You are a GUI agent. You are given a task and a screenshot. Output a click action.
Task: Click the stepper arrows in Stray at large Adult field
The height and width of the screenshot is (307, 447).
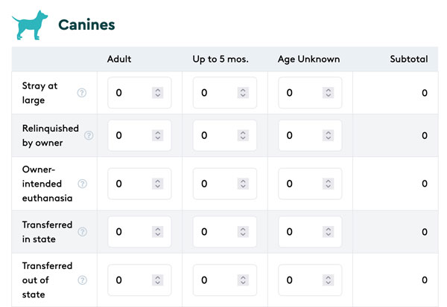tap(158, 93)
